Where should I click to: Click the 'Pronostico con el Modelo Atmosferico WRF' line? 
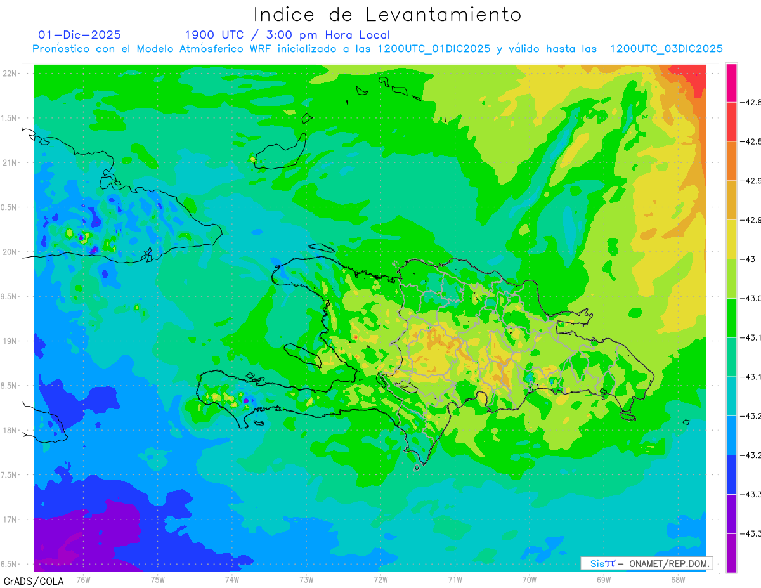[377, 49]
